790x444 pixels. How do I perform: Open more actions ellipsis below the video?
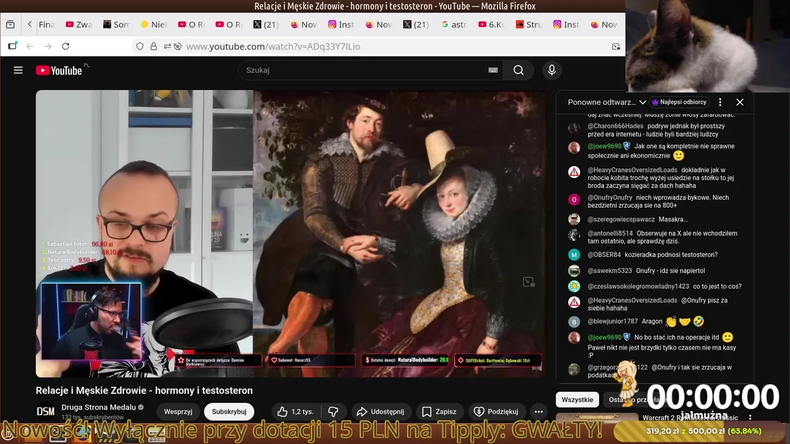tap(539, 411)
